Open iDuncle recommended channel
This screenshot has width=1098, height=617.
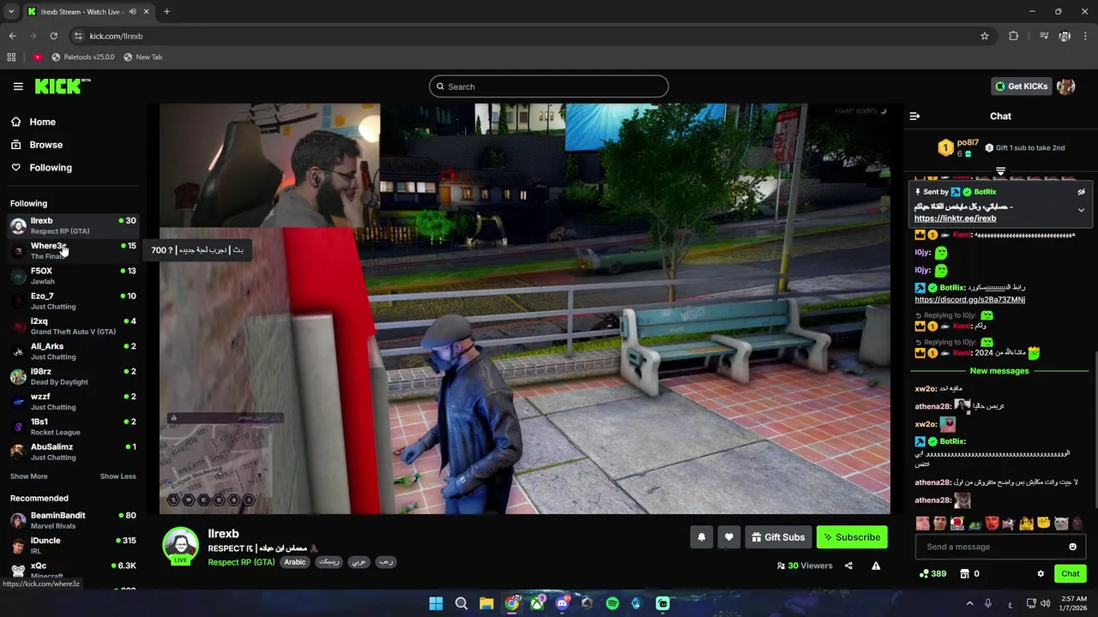73,546
